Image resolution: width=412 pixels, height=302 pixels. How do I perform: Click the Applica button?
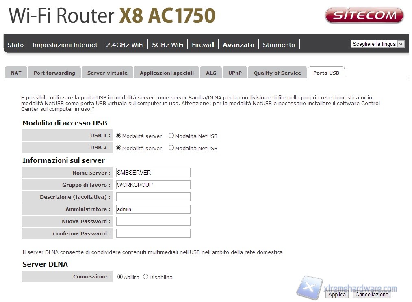coord(337,295)
